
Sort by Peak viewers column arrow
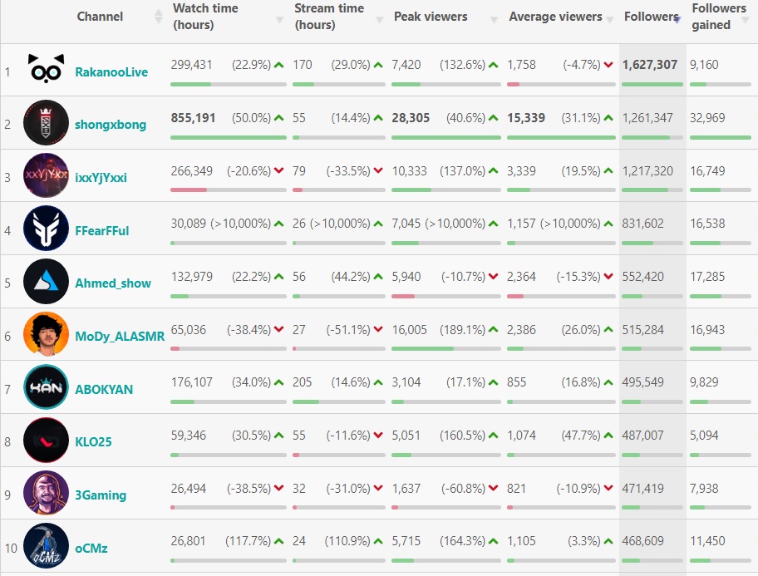point(494,18)
